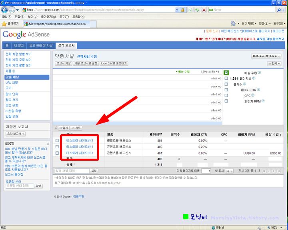
Task: Switch to the 내 광고 tab
Action: tap(19, 45)
